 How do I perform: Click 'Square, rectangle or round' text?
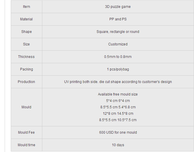(118, 32)
